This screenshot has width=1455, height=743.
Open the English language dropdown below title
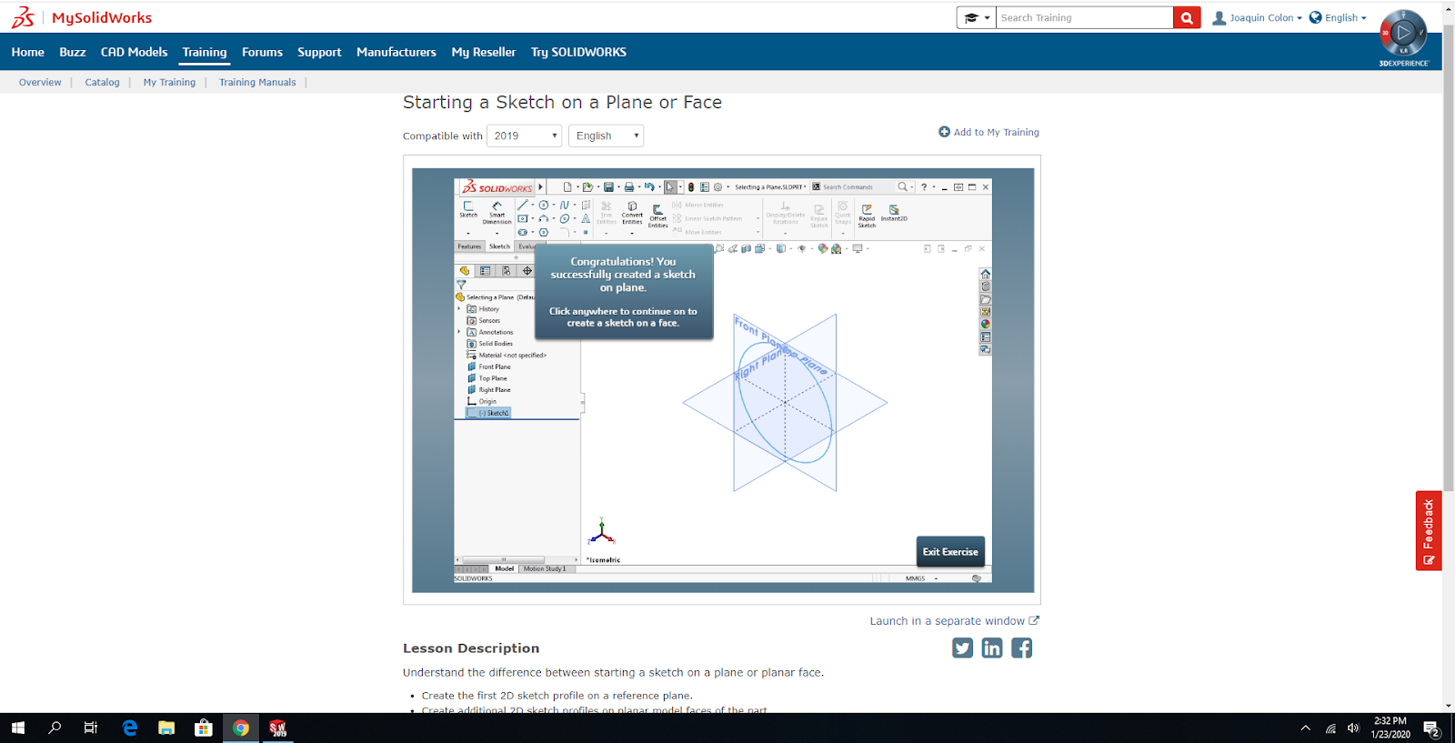(x=607, y=136)
